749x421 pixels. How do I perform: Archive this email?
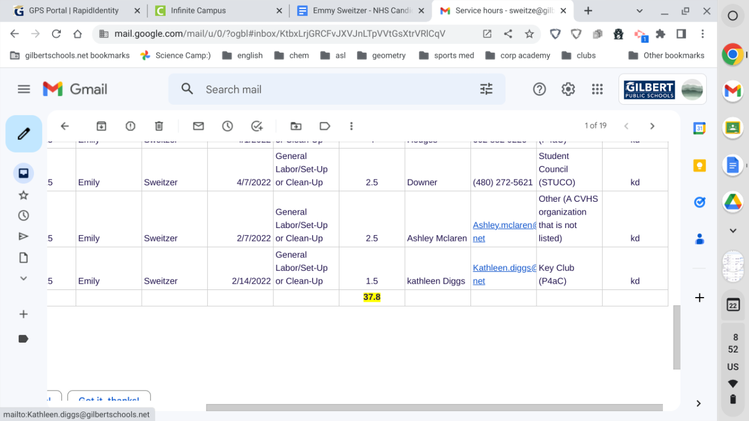pyautogui.click(x=101, y=126)
